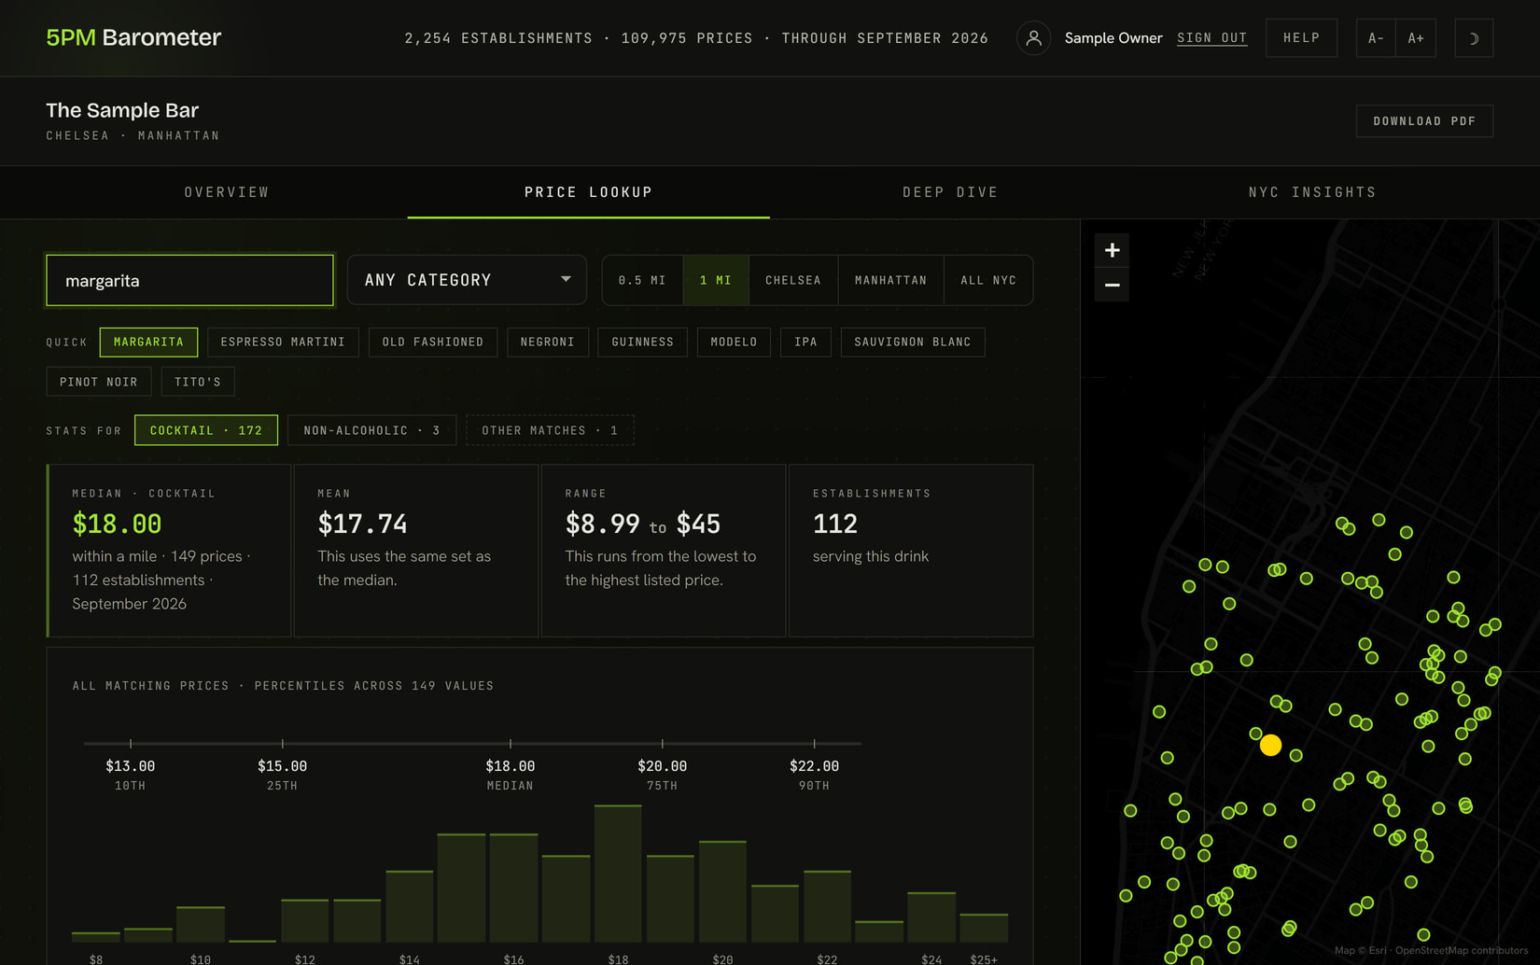
Task: Select the Modelo quick chip
Action: [734, 342]
